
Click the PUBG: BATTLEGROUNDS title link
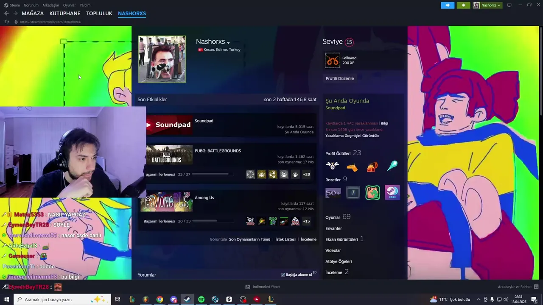click(x=218, y=151)
